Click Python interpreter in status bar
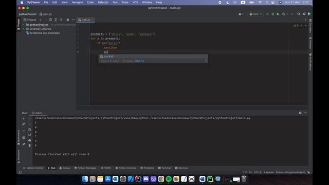The image size is (329, 185). point(290,172)
